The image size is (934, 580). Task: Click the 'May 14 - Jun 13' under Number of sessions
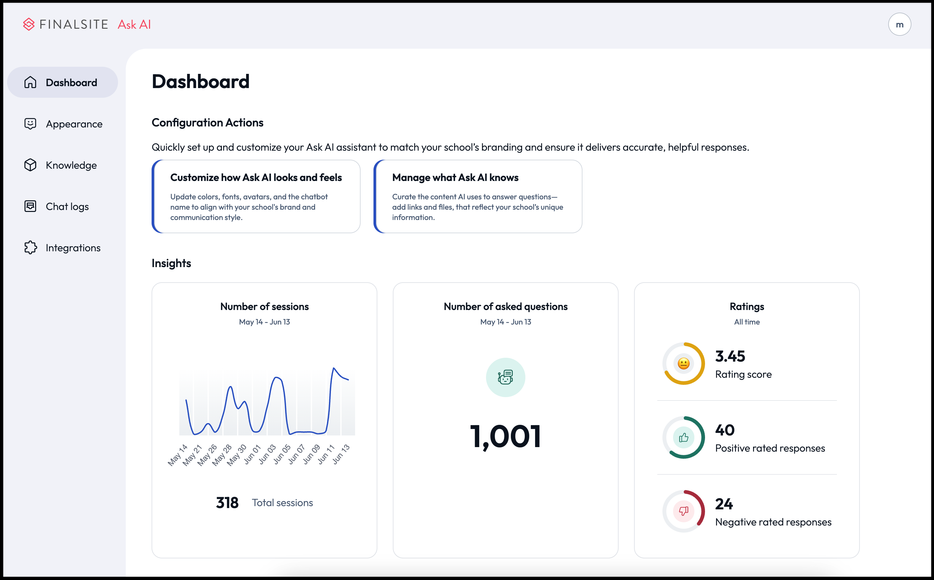(264, 322)
